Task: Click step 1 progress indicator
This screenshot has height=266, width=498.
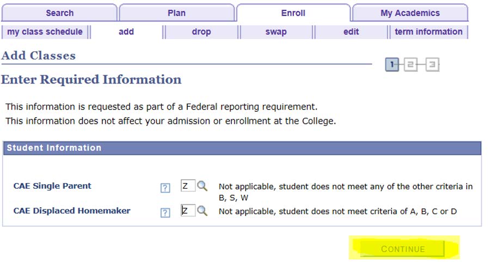Action: pyautogui.click(x=392, y=65)
